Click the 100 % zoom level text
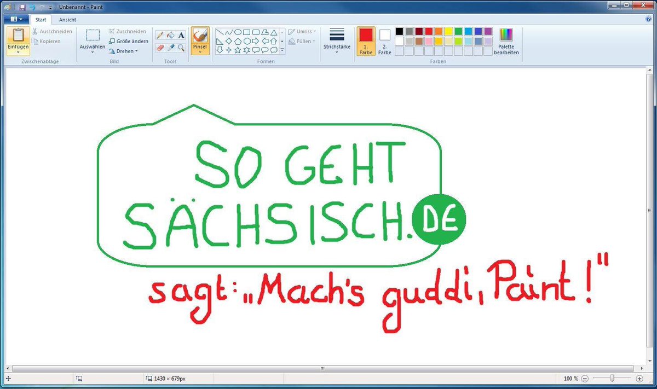The image size is (657, 389). tap(571, 379)
